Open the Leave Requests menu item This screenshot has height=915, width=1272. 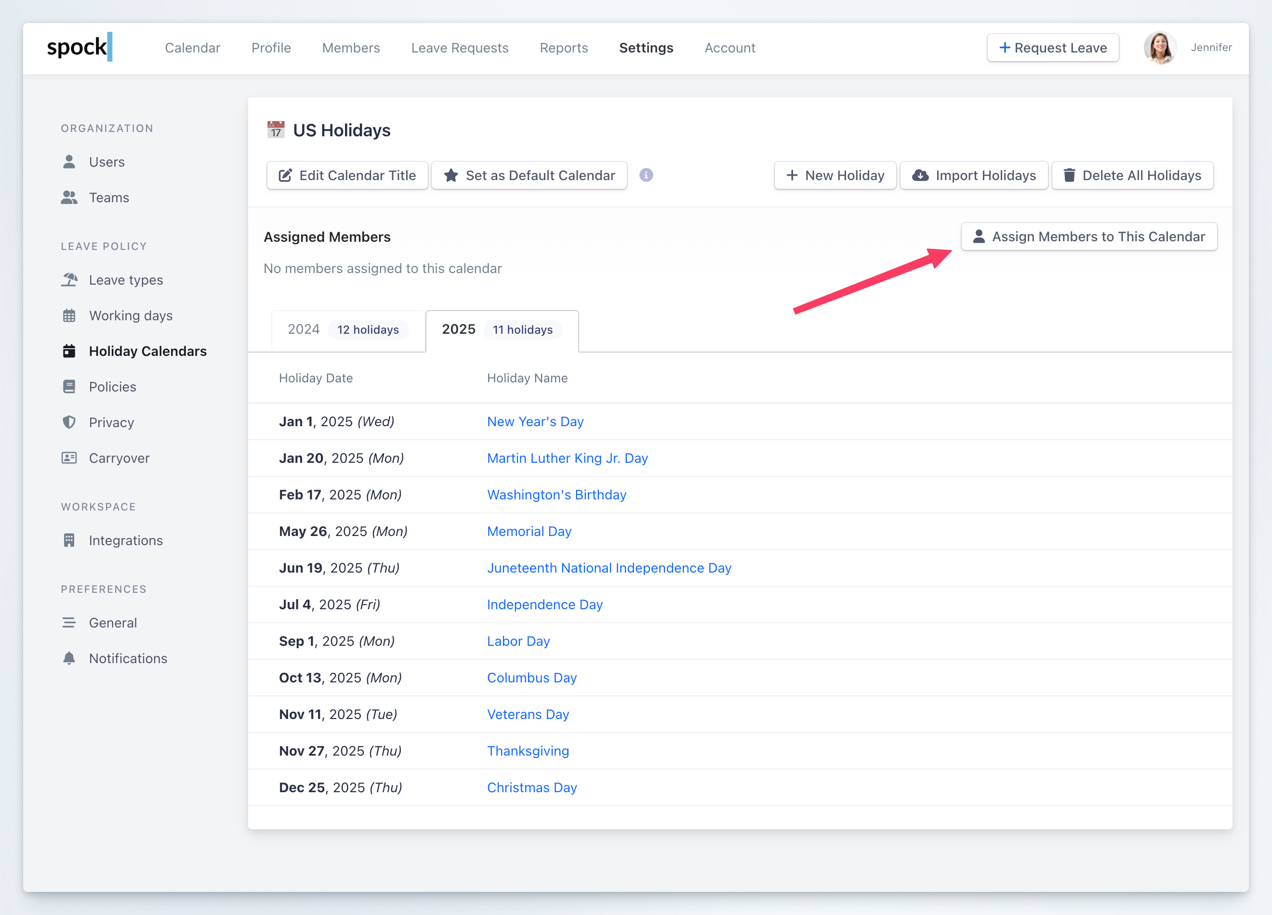pyautogui.click(x=459, y=48)
